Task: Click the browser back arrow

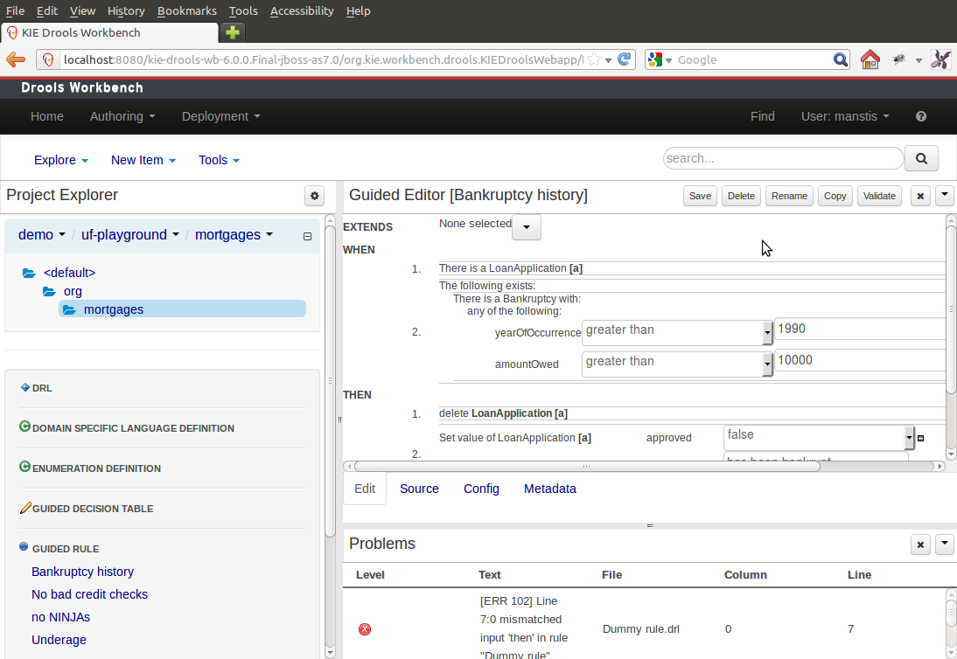Action: (x=16, y=59)
